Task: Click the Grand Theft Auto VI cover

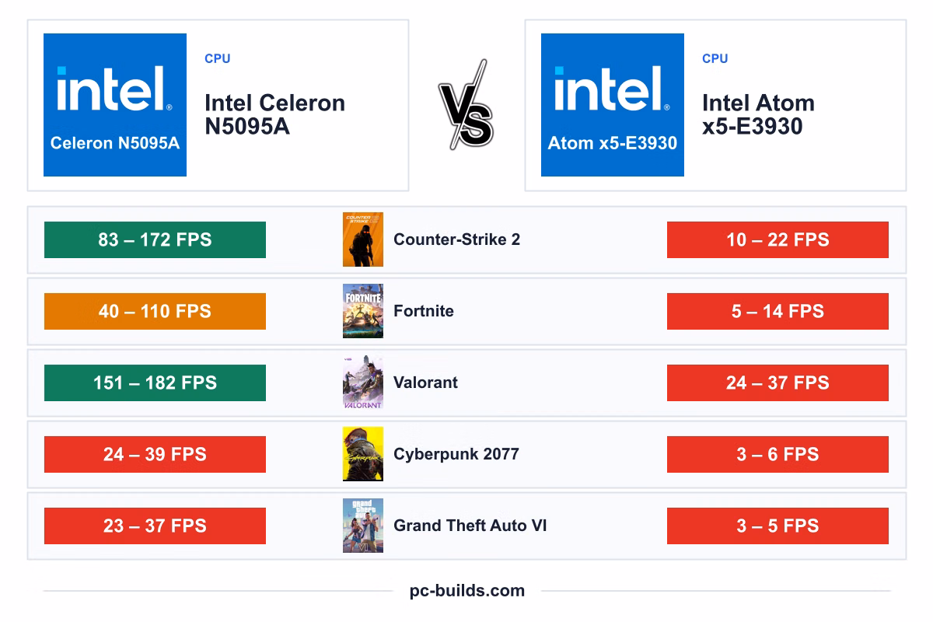Action: (363, 526)
